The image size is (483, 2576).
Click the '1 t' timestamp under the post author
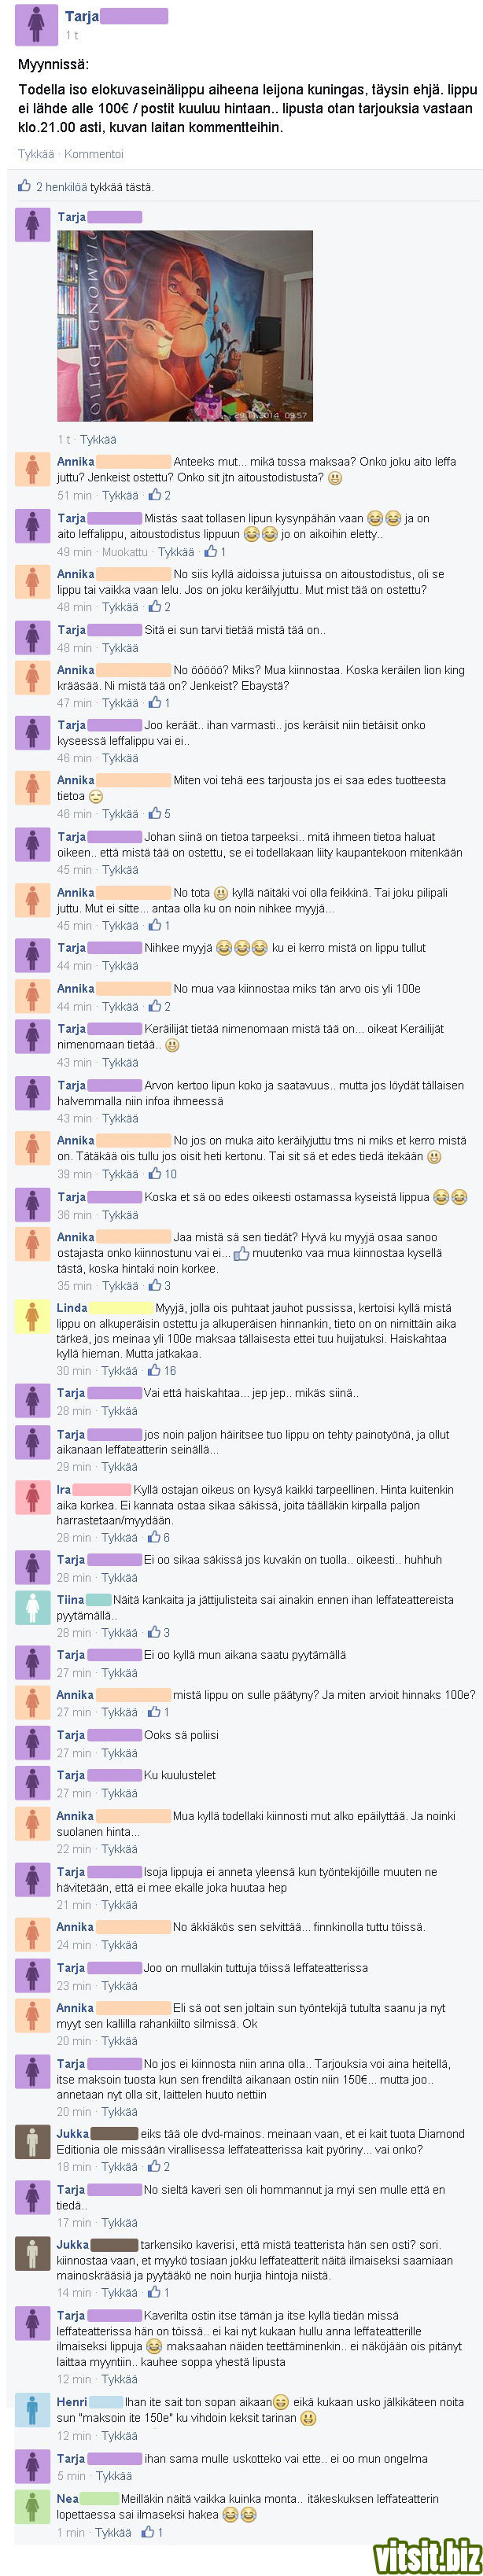[x=72, y=35]
